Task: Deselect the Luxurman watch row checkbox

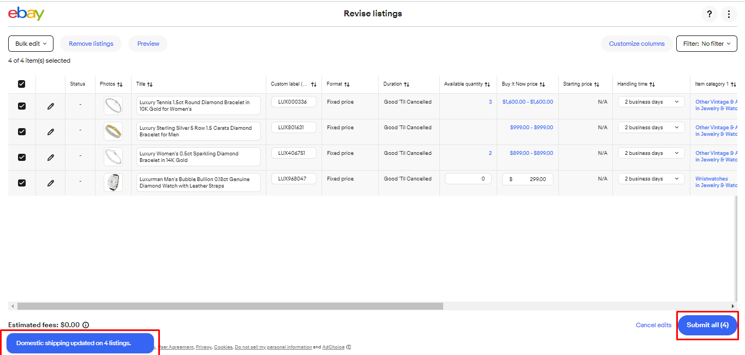Action: pos(22,183)
